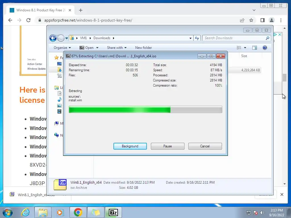Image resolution: width=291 pixels, height=218 pixels.
Task: Refresh the Downloads folder view
Action: 197,38
